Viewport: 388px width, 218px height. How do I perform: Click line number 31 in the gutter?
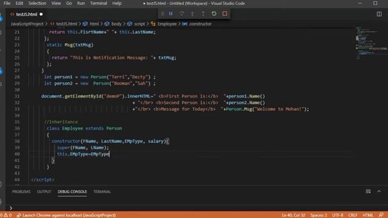[17, 96]
